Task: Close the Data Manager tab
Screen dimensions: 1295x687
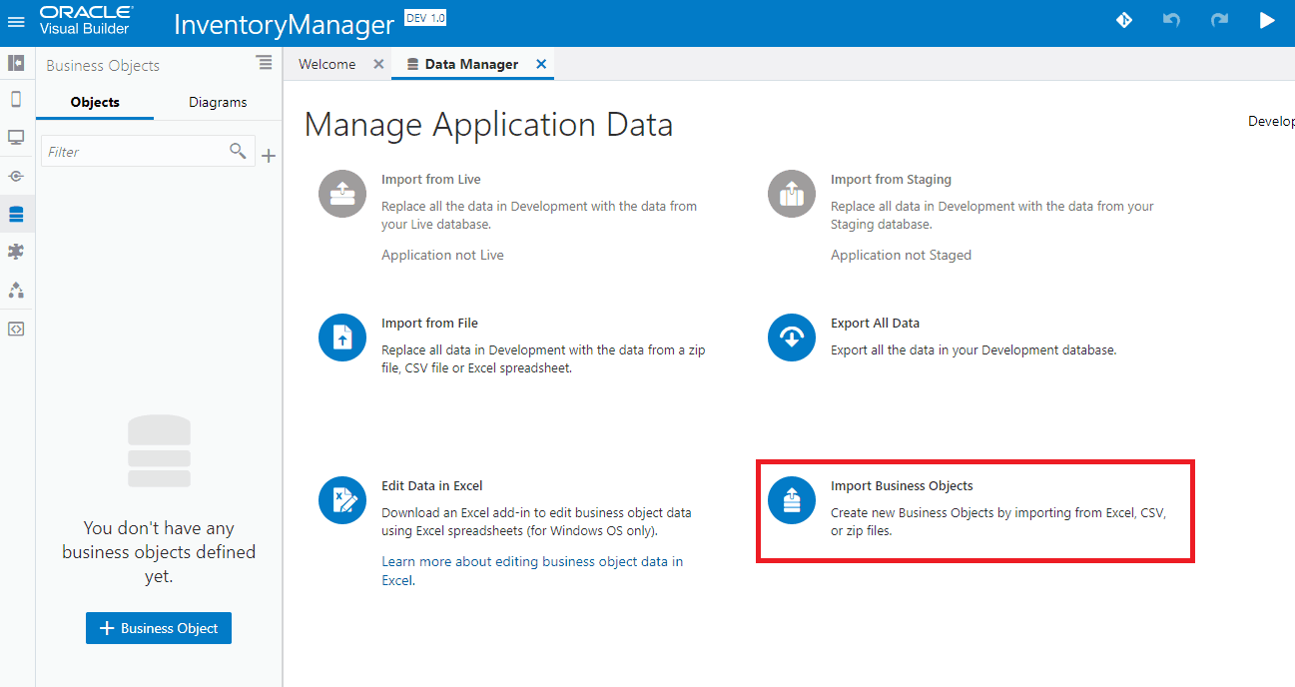Action: click(541, 64)
